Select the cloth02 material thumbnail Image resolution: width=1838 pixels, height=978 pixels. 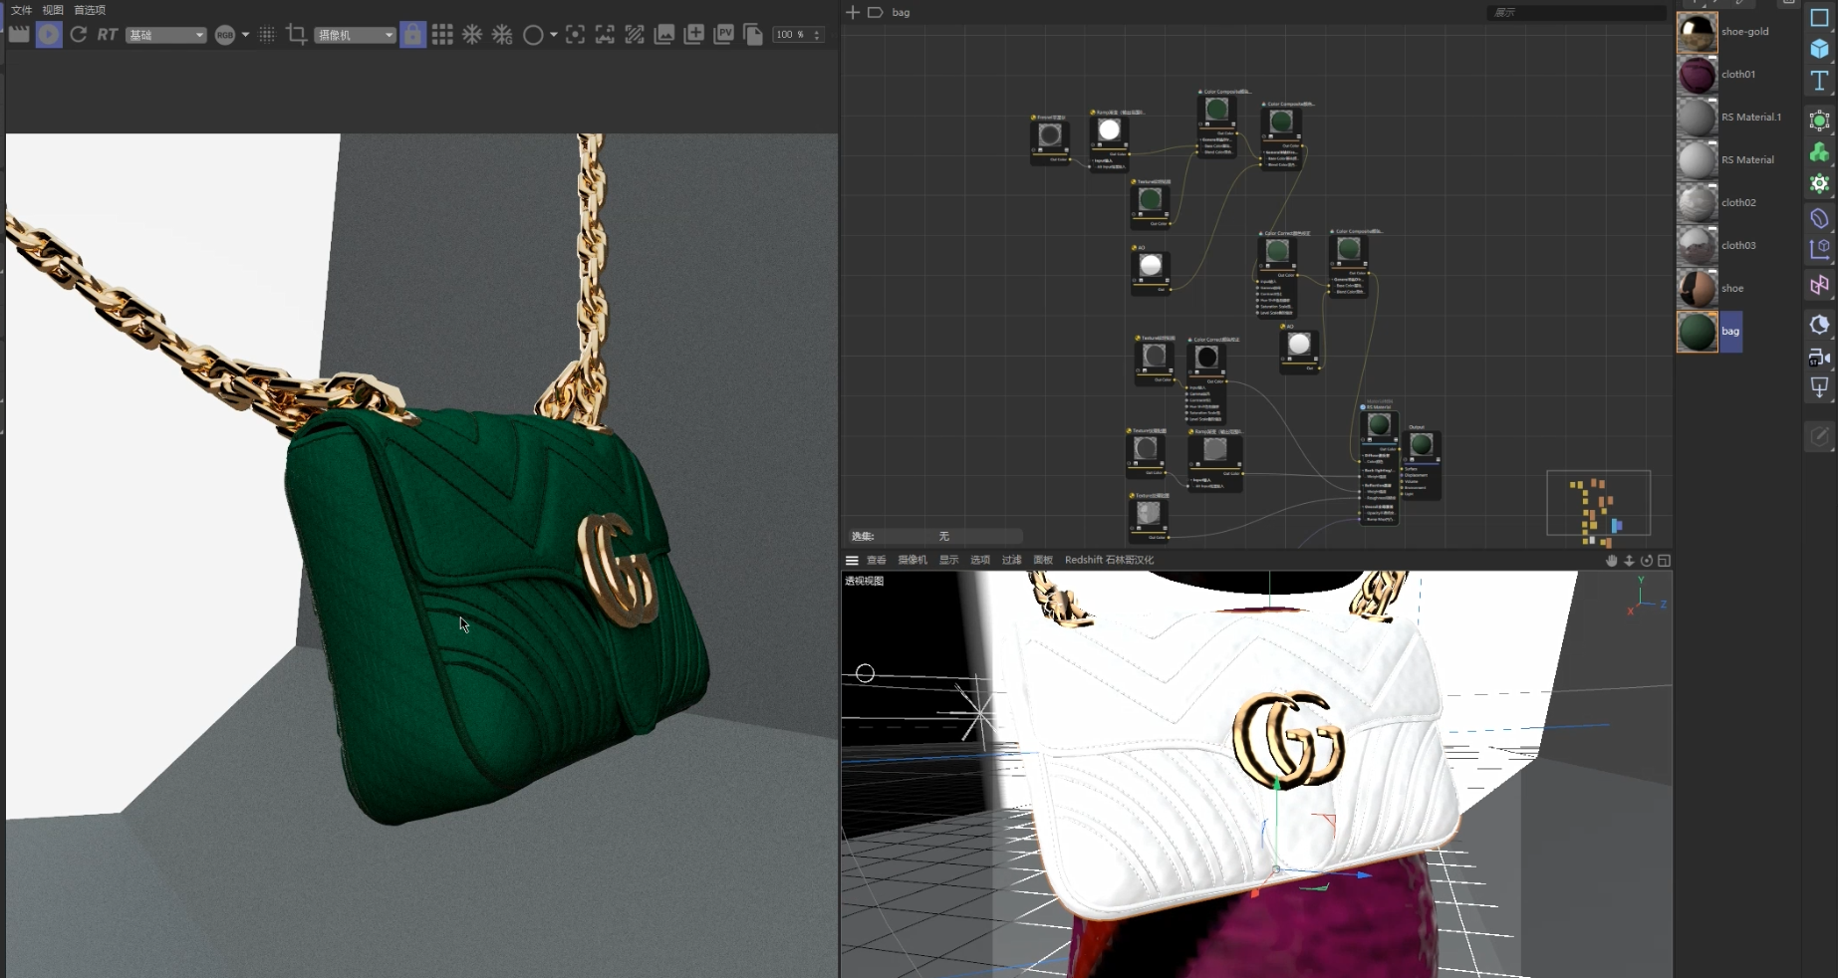click(1698, 203)
